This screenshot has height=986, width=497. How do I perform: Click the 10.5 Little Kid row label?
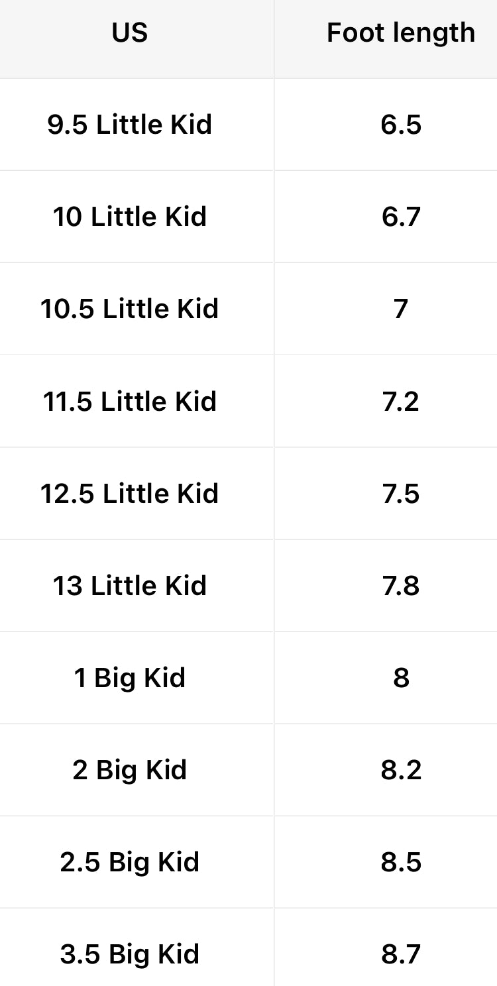pos(130,309)
